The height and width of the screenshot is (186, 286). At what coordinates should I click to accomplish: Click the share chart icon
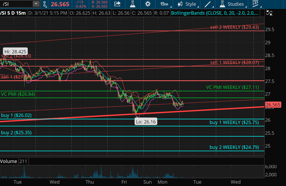[117, 4]
